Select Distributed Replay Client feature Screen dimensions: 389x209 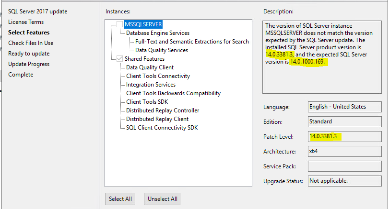157,119
